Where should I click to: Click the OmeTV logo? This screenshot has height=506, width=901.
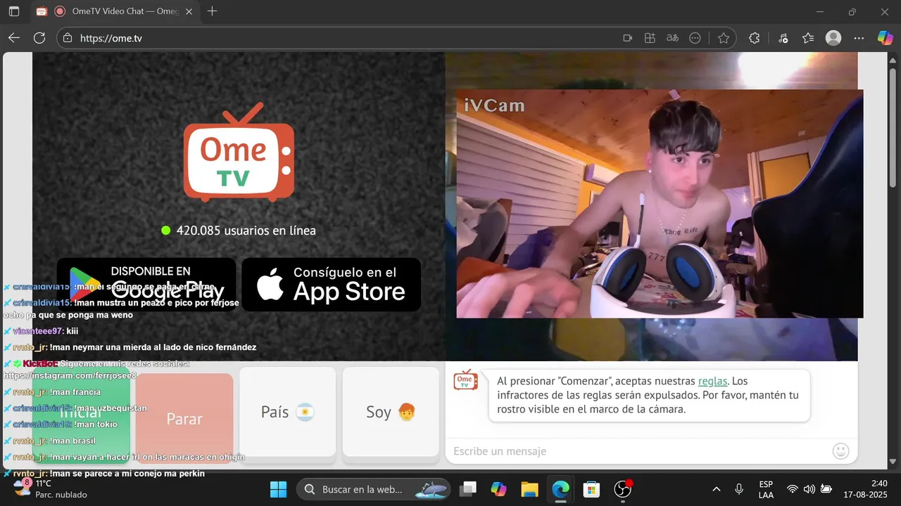click(239, 153)
